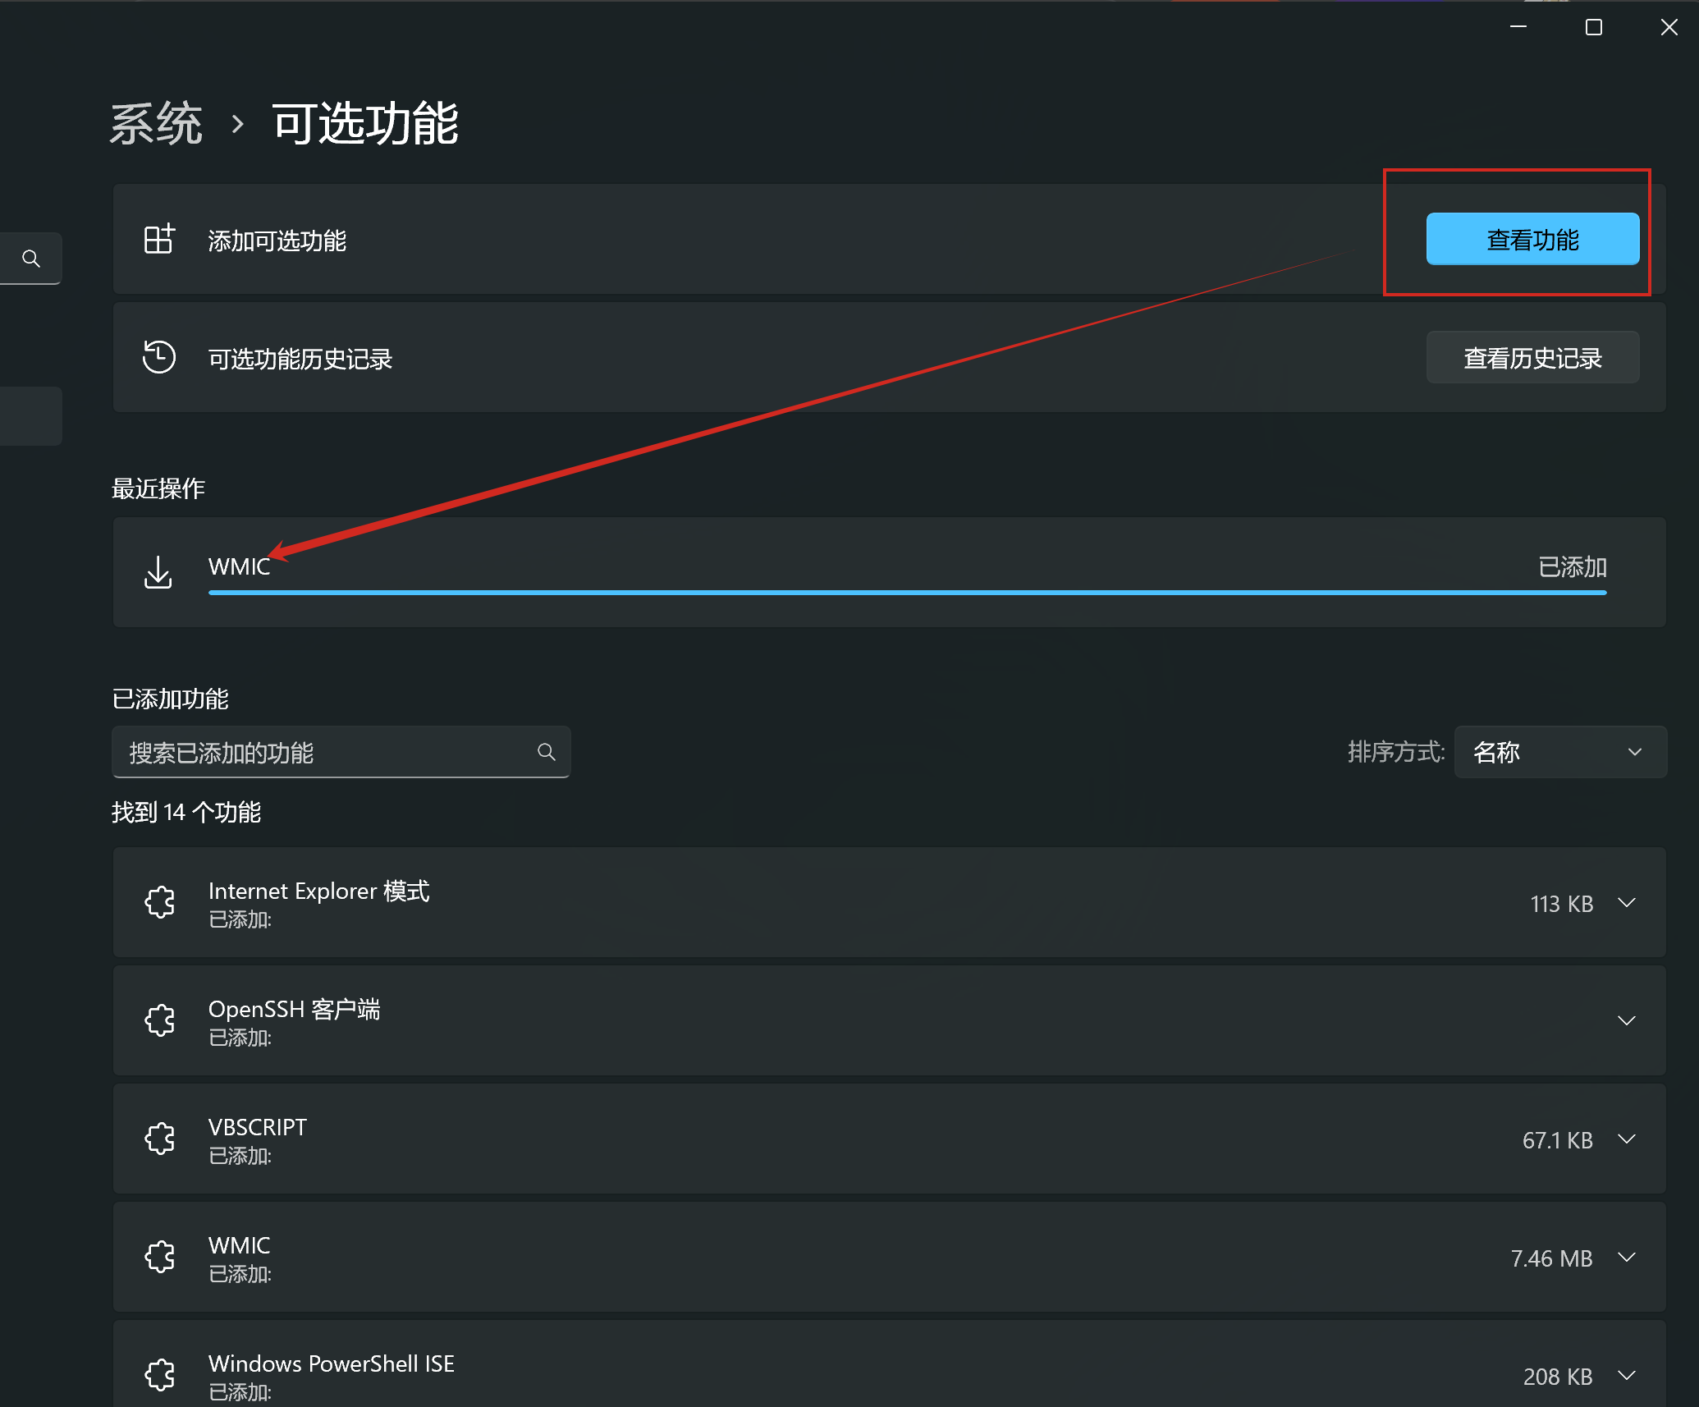The height and width of the screenshot is (1407, 1699).
Task: Click the search magnifier in features search box
Action: tap(546, 751)
